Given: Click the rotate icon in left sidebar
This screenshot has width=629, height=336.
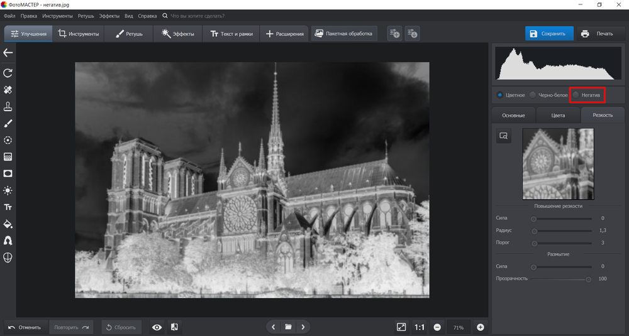Looking at the screenshot, I should pos(8,73).
